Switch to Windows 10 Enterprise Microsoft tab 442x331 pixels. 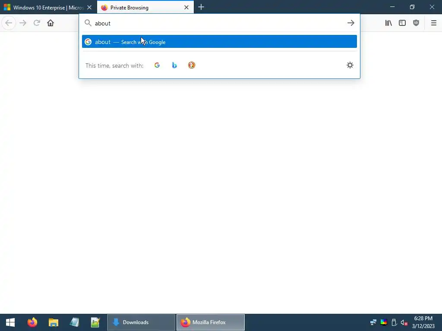(48, 7)
